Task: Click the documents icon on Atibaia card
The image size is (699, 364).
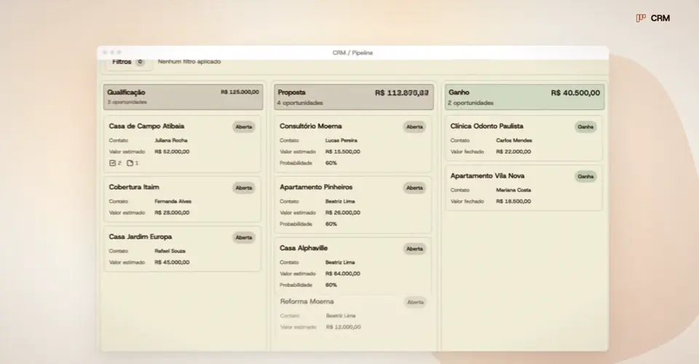Action: point(130,163)
